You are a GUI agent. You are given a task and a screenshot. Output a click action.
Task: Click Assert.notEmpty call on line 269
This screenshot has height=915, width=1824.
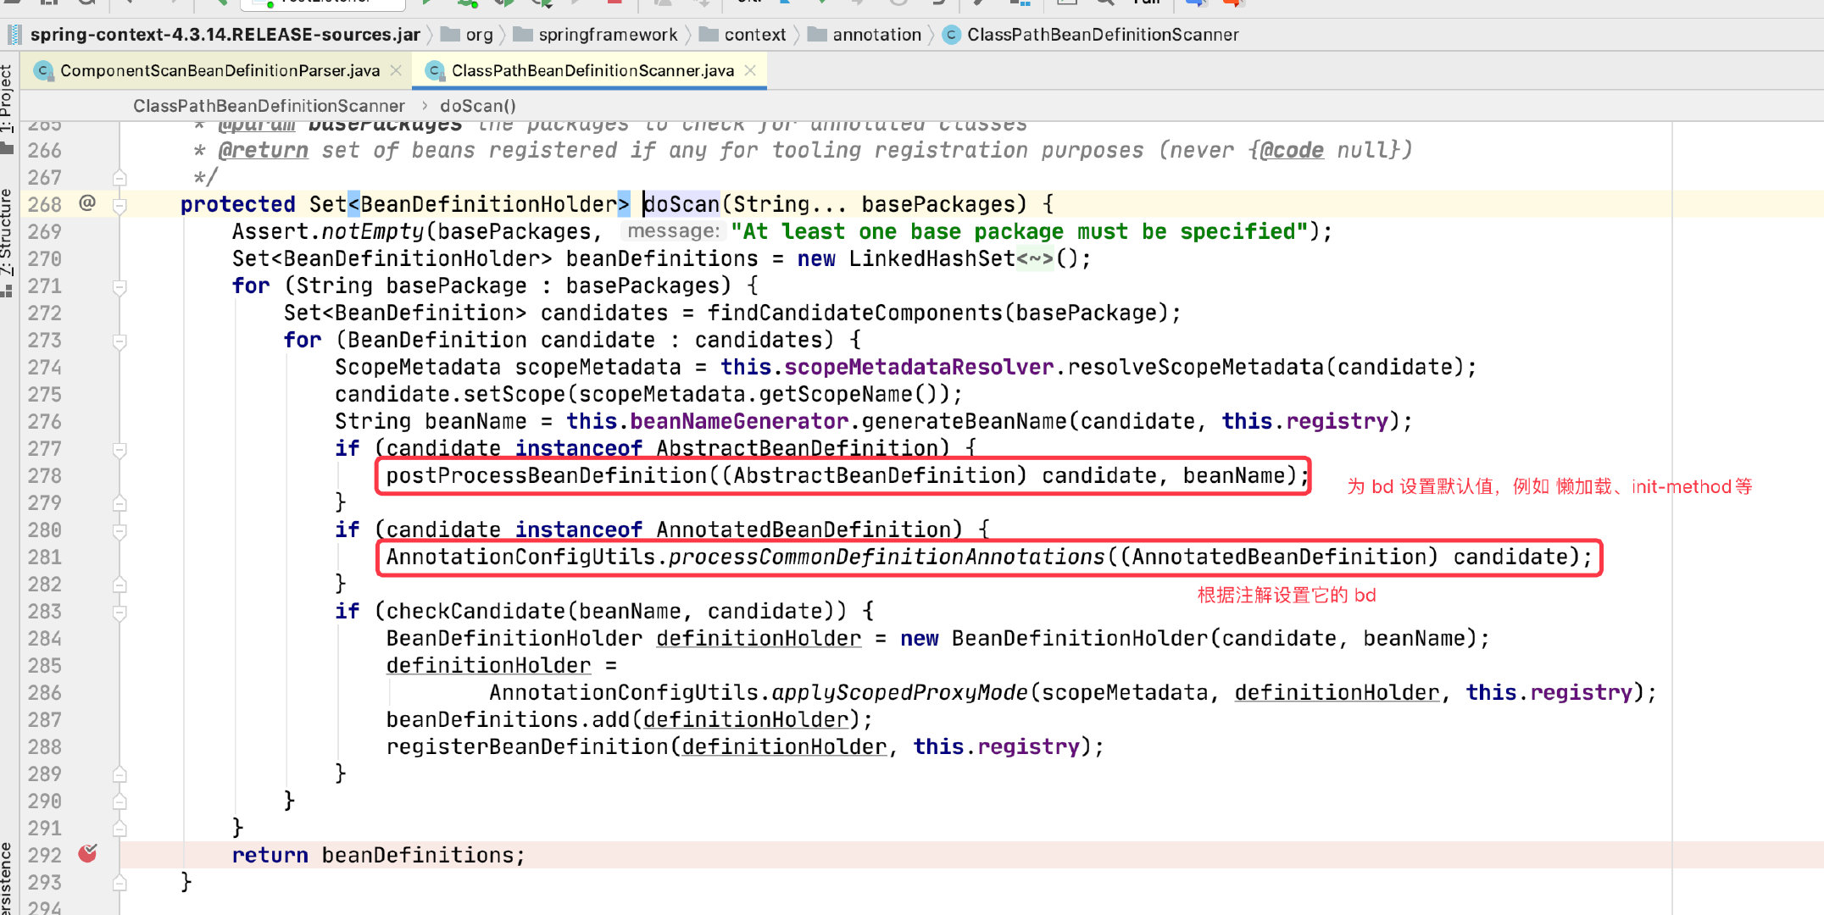[x=328, y=231]
